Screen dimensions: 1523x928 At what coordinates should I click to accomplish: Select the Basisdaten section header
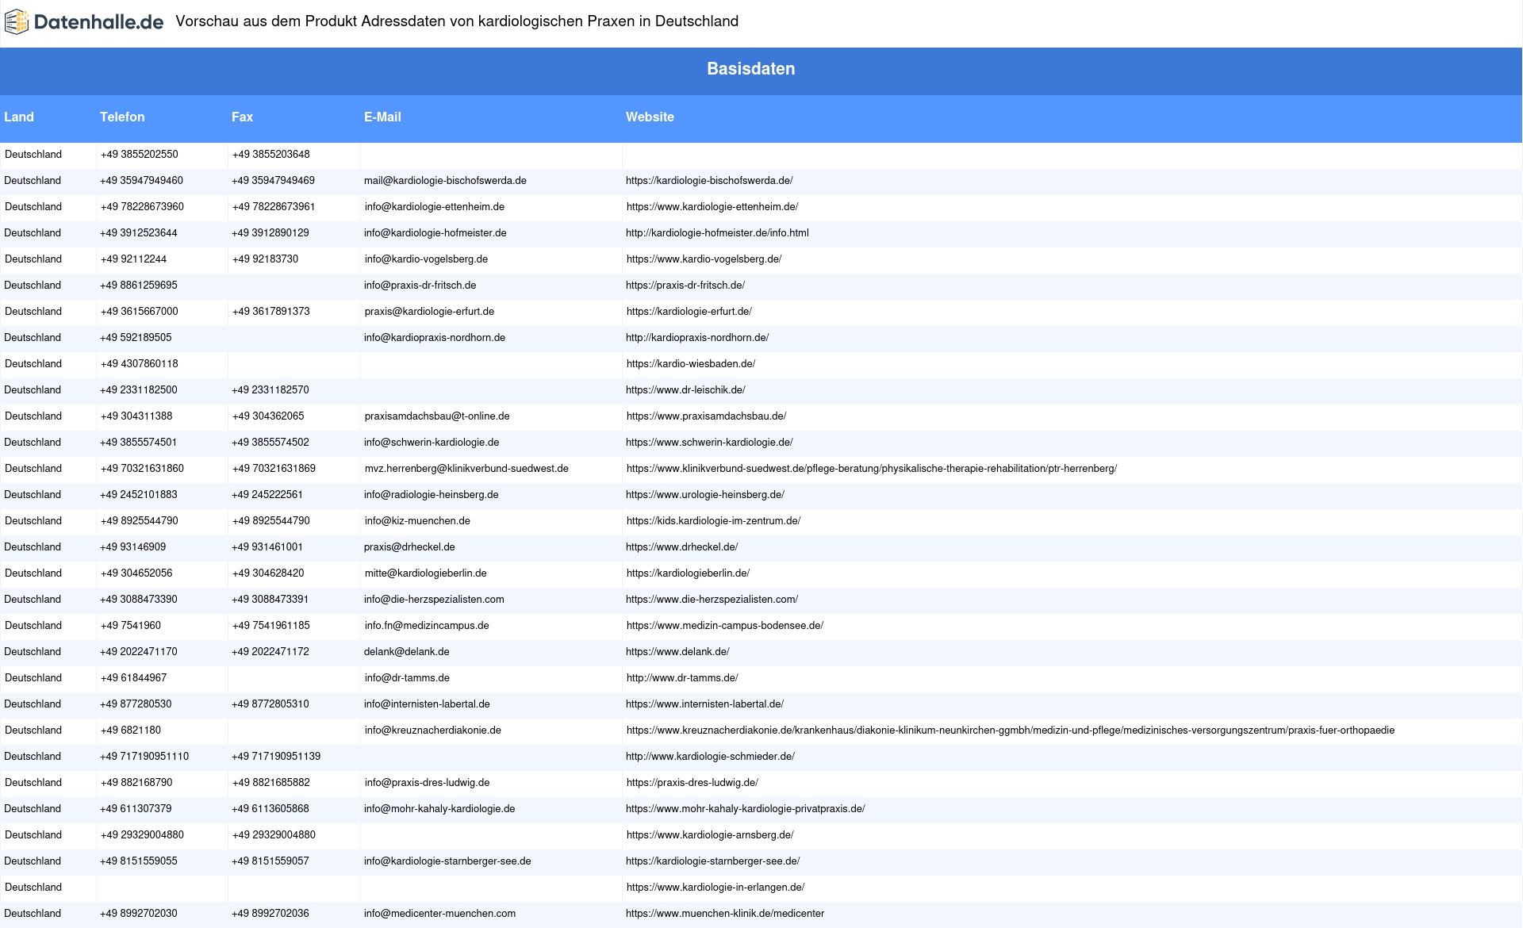click(751, 69)
